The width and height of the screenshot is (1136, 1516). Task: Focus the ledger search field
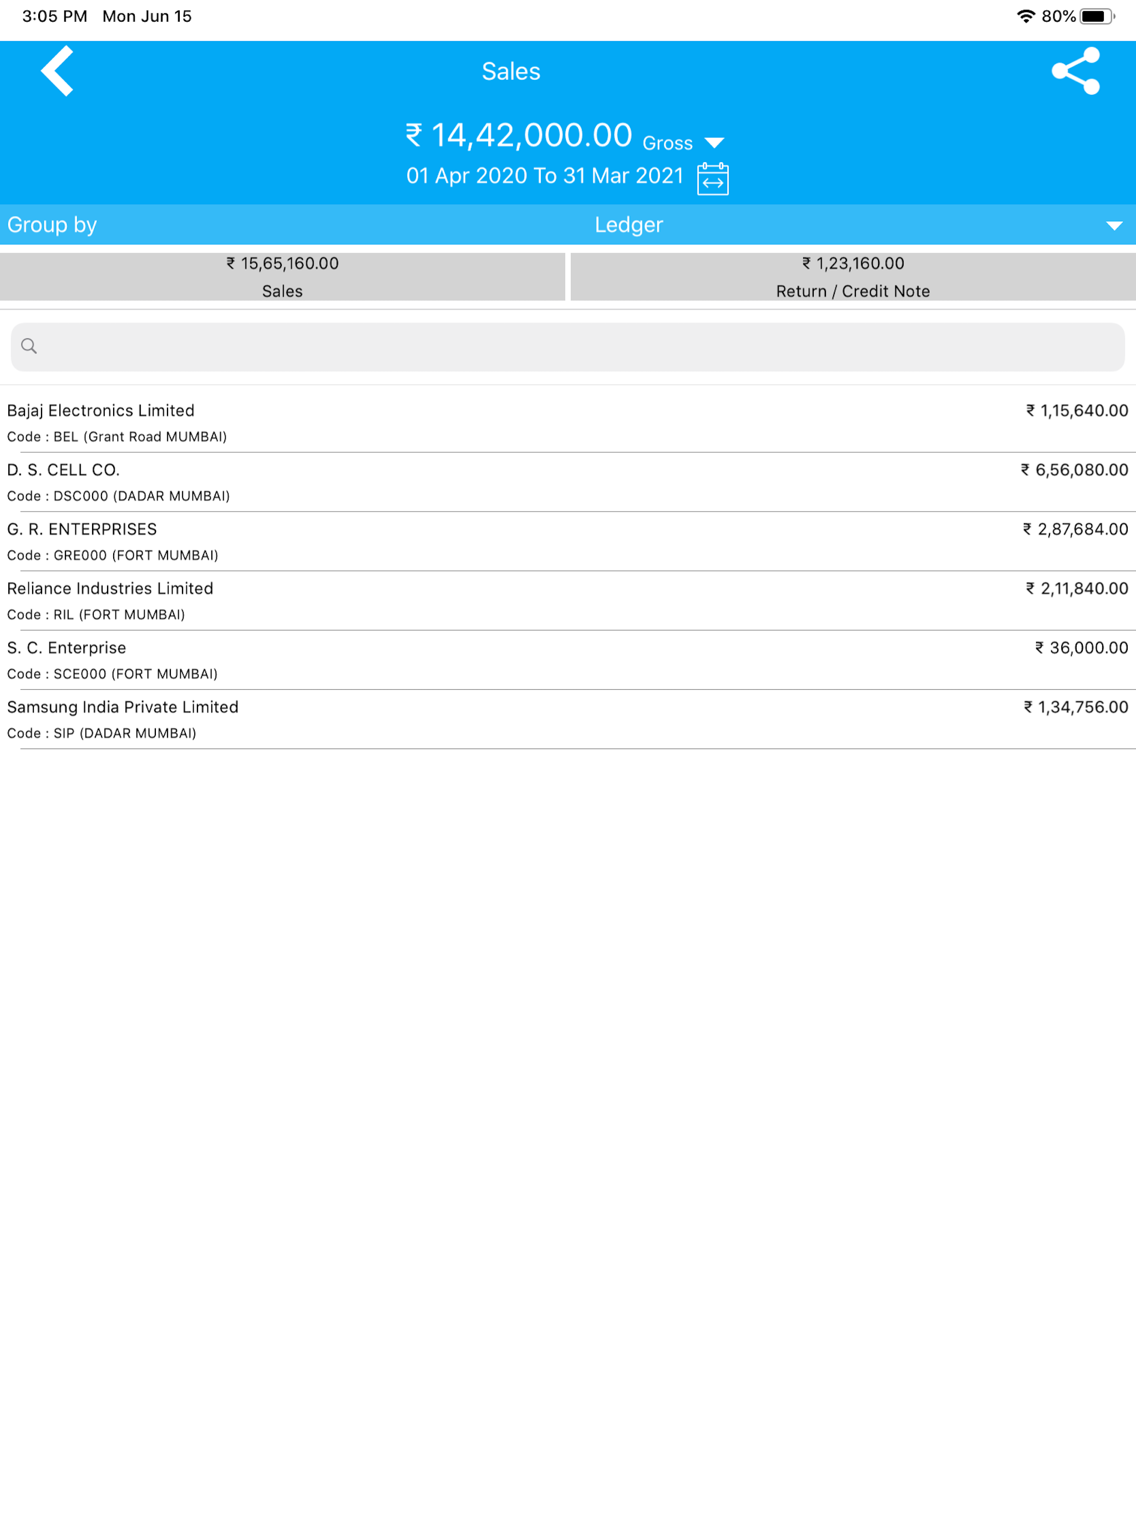point(568,347)
